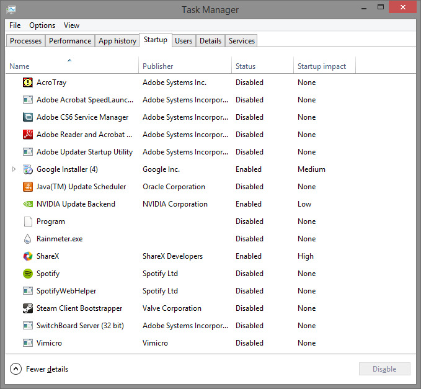Viewport: 421px width, 389px height.
Task: Click the Medium startup impact value
Action: click(311, 169)
